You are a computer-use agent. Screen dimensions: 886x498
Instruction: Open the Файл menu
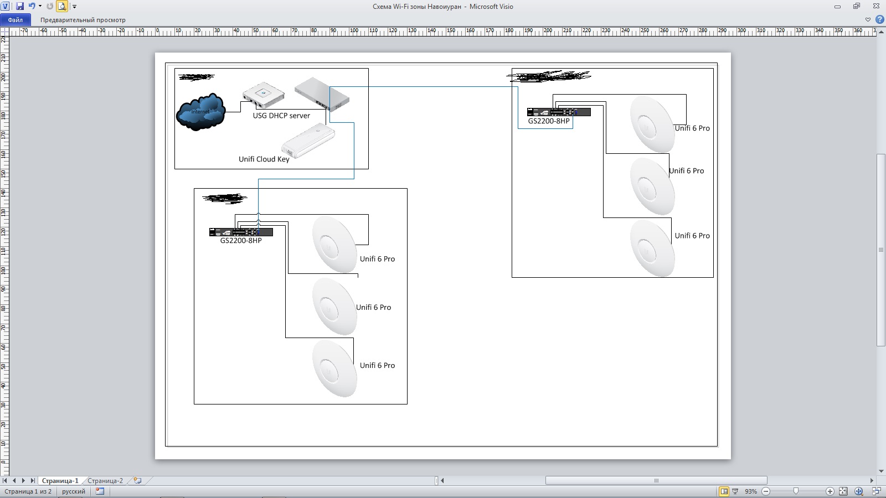(16, 19)
